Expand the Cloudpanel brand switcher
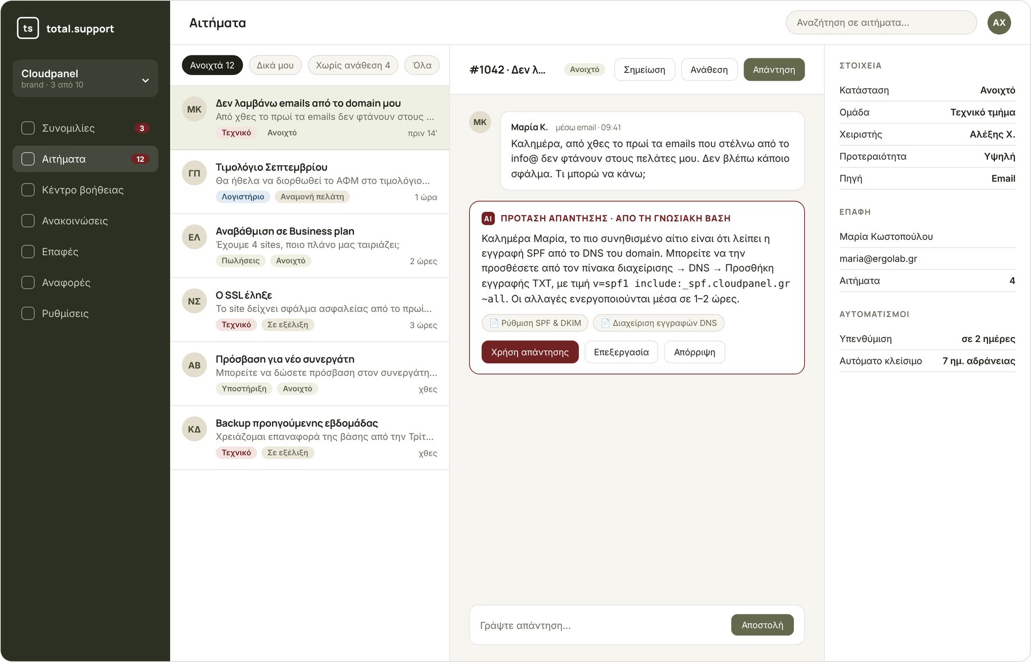 tap(85, 78)
